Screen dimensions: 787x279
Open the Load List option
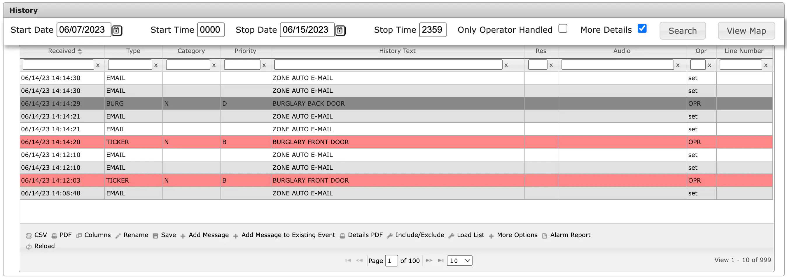tap(466, 235)
